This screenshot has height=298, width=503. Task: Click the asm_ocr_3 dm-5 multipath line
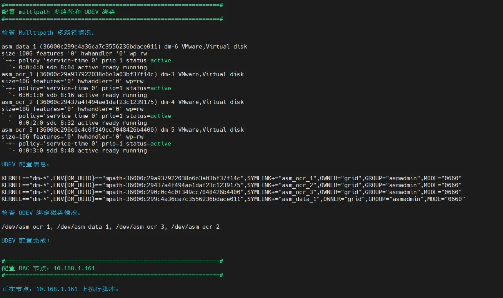123,130
